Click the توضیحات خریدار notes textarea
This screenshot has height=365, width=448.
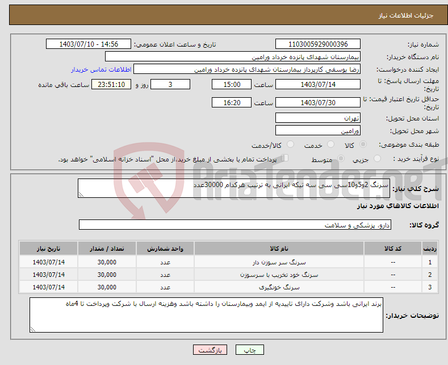click(206, 315)
